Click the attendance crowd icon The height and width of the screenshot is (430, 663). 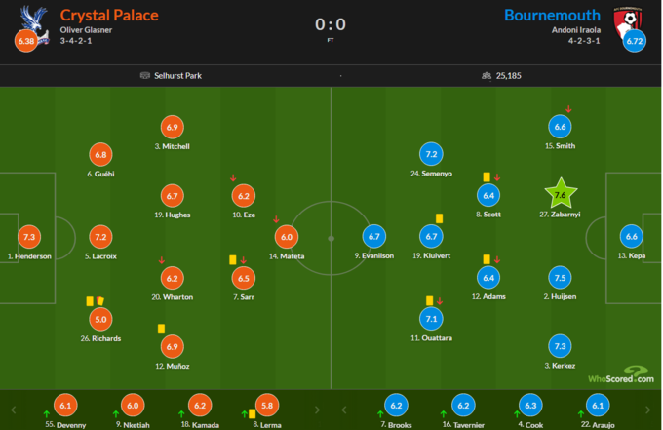486,75
